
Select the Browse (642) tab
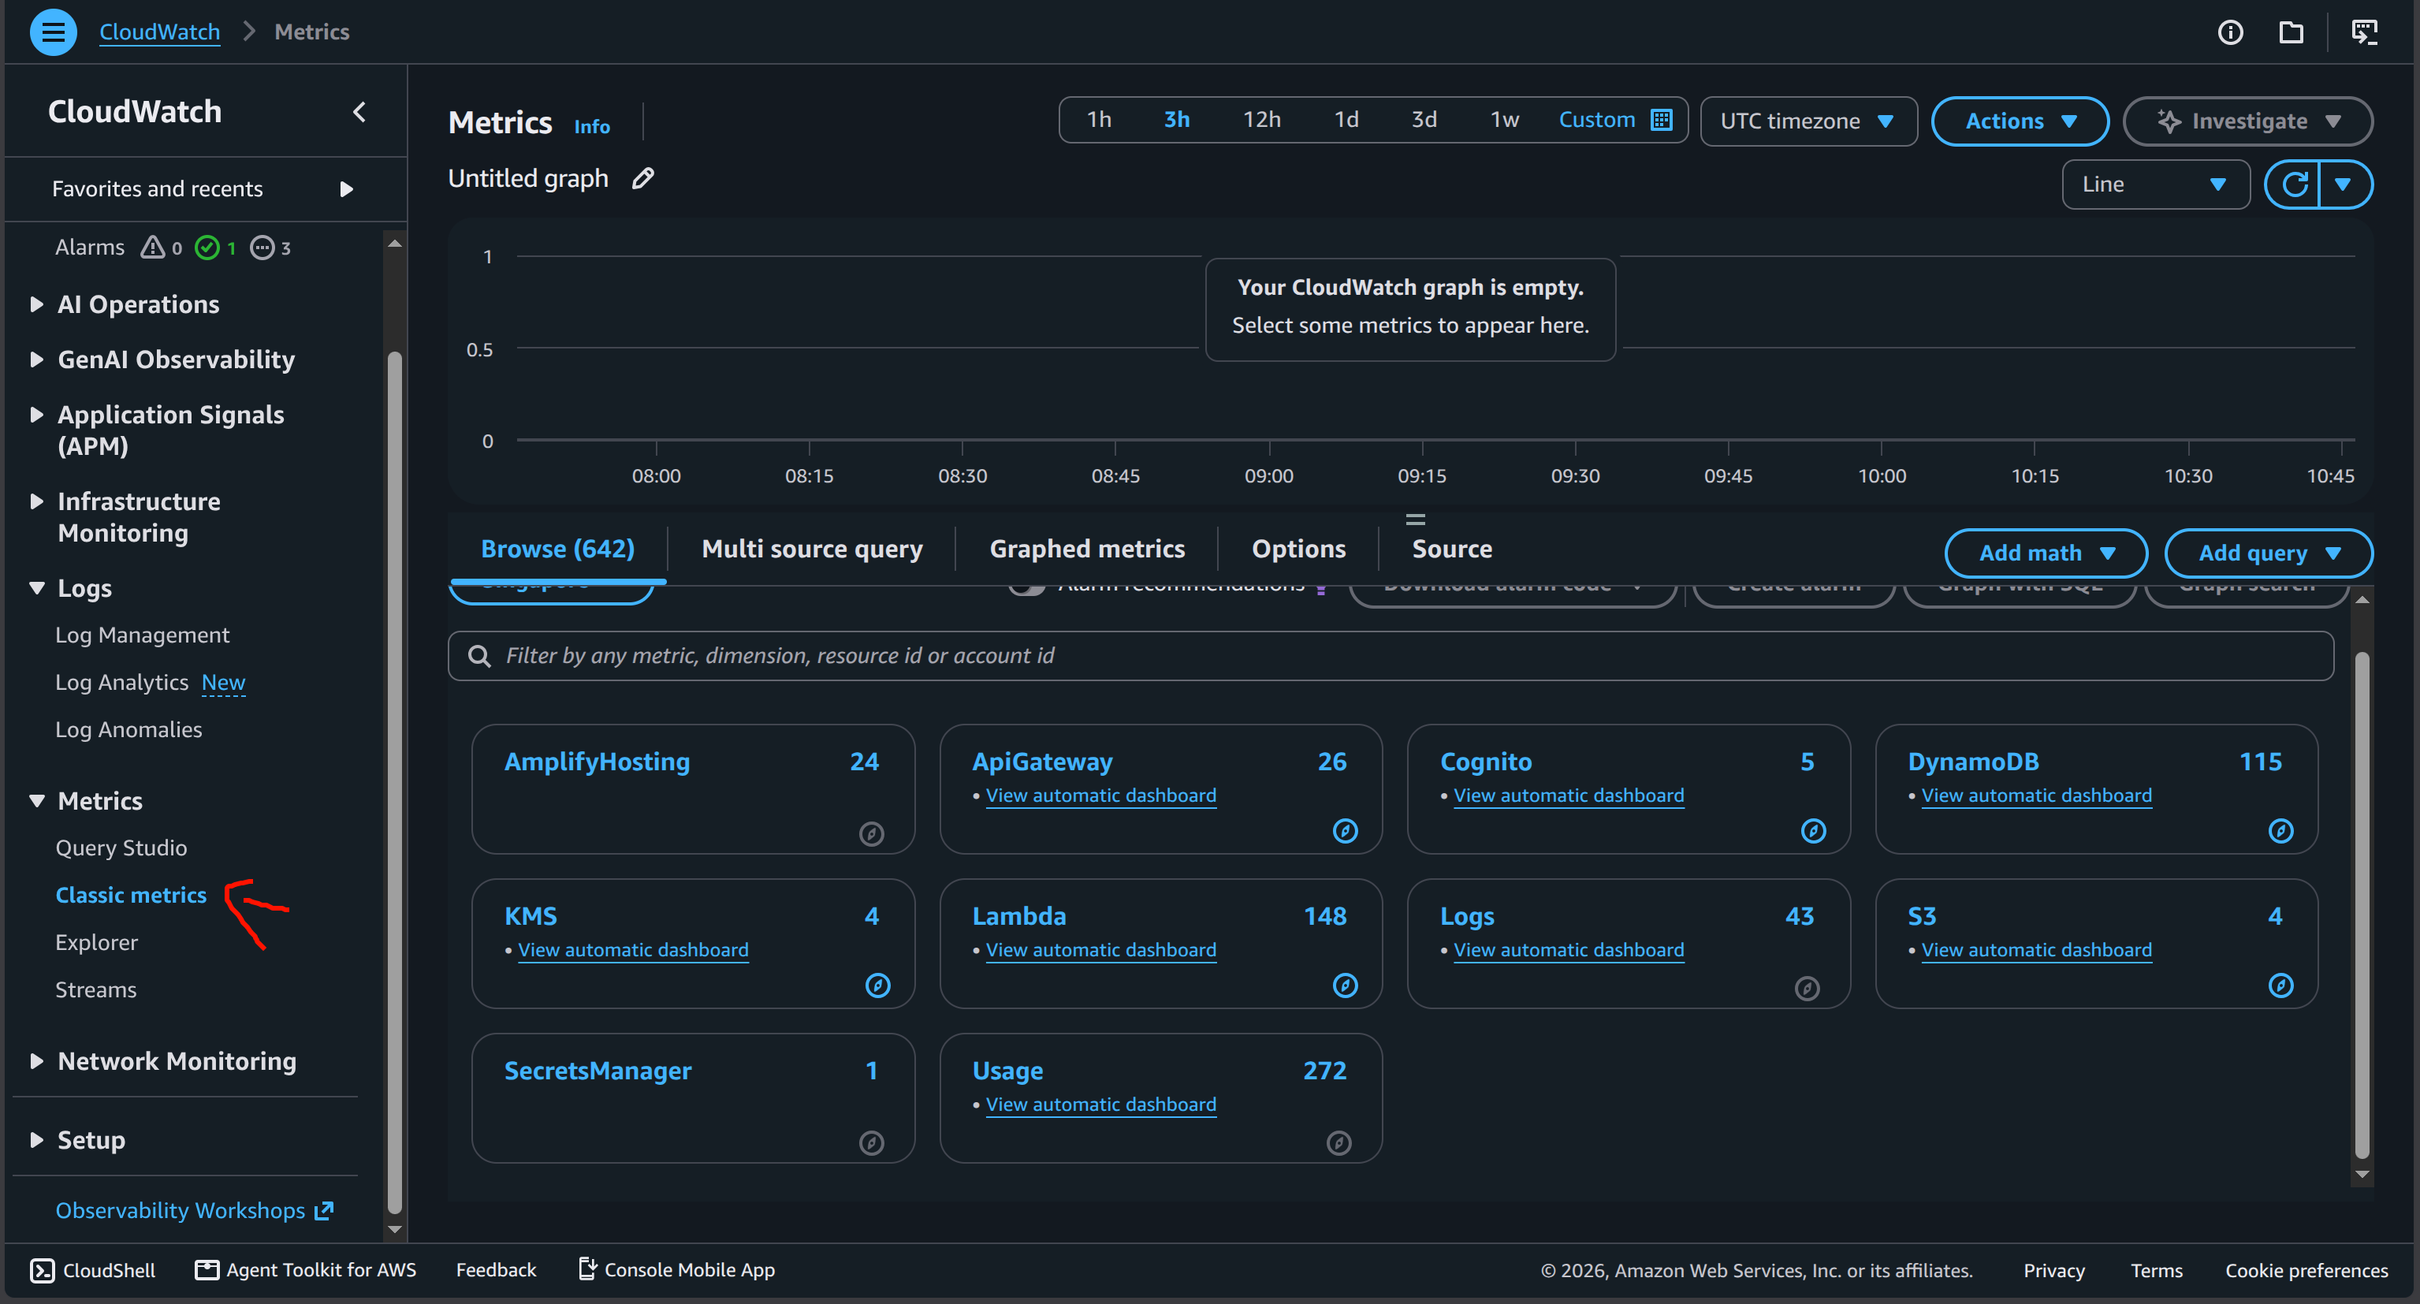coord(557,549)
